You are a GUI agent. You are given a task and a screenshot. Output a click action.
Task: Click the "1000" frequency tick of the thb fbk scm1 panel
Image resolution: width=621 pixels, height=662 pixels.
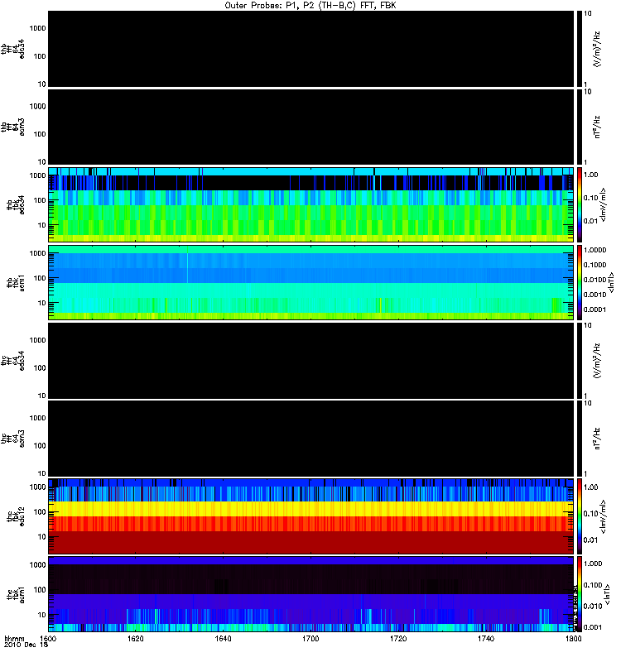[x=37, y=253]
